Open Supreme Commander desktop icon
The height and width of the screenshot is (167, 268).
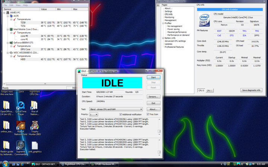pos(21,145)
